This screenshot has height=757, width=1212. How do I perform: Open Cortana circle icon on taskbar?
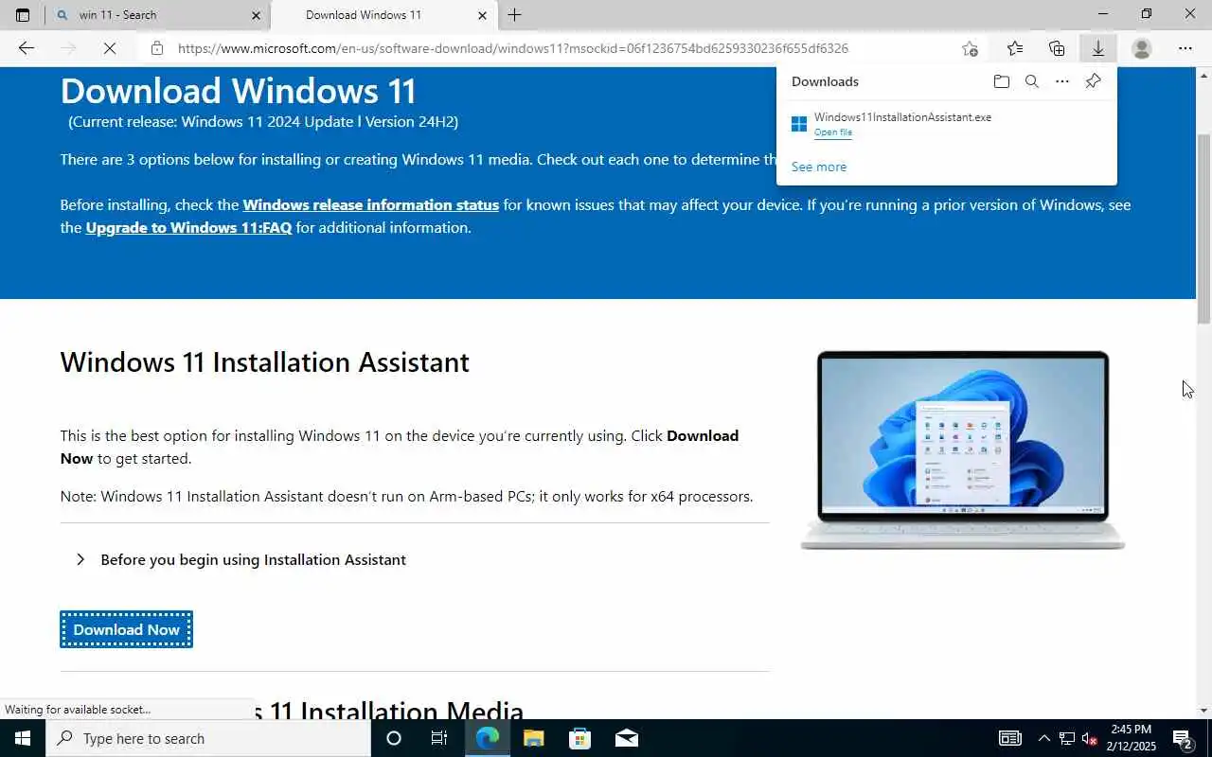(x=394, y=738)
